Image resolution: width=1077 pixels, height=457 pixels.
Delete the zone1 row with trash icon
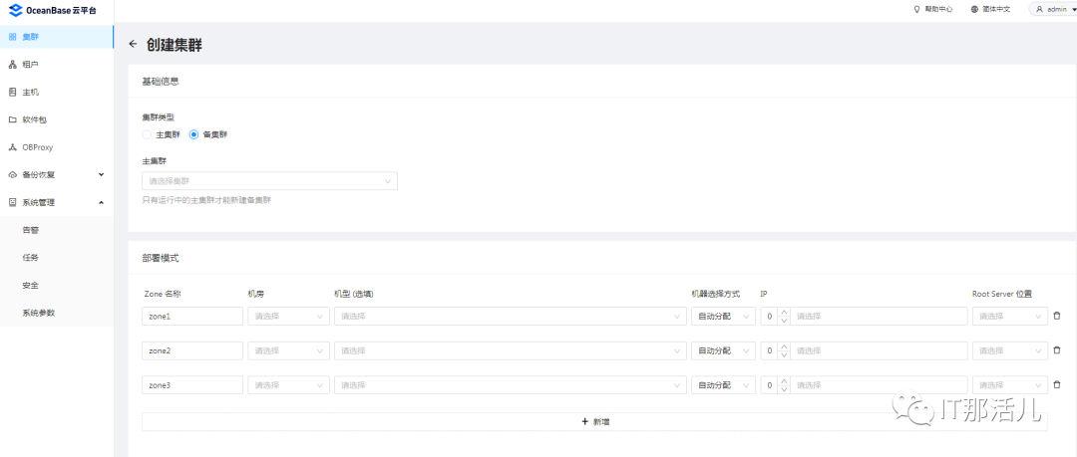point(1057,317)
